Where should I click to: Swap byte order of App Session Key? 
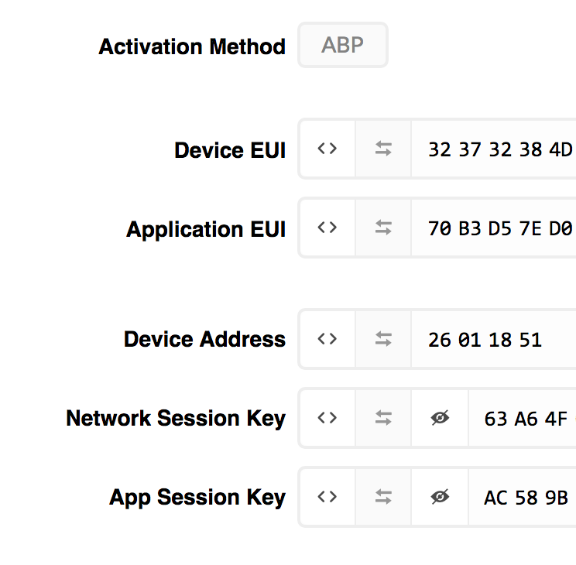click(383, 497)
